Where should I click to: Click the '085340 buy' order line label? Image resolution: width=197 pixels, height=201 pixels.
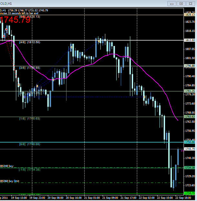click(7, 166)
